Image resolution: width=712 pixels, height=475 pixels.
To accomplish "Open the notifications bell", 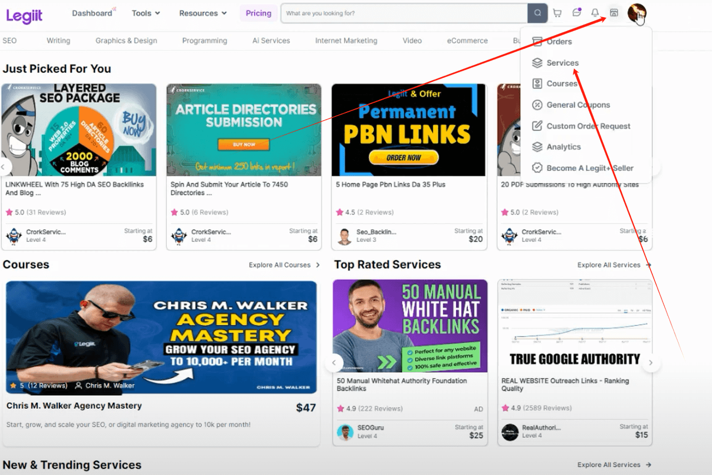I will [595, 13].
